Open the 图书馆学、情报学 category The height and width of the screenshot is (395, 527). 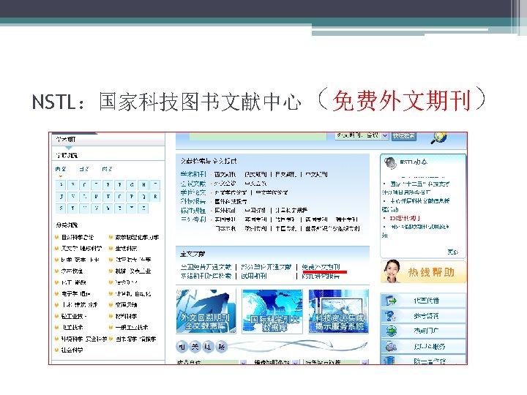point(135,339)
